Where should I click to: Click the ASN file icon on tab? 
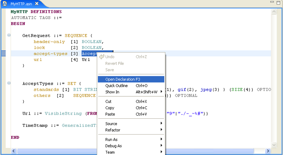click(x=5, y=3)
